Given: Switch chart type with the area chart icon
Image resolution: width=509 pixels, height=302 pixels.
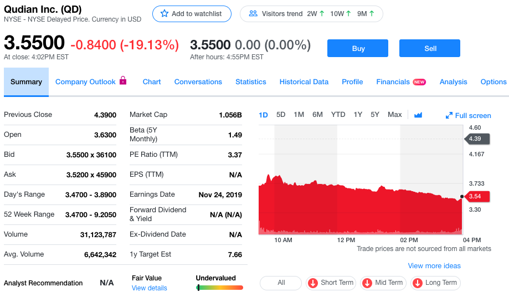Looking at the screenshot, I should coord(418,115).
